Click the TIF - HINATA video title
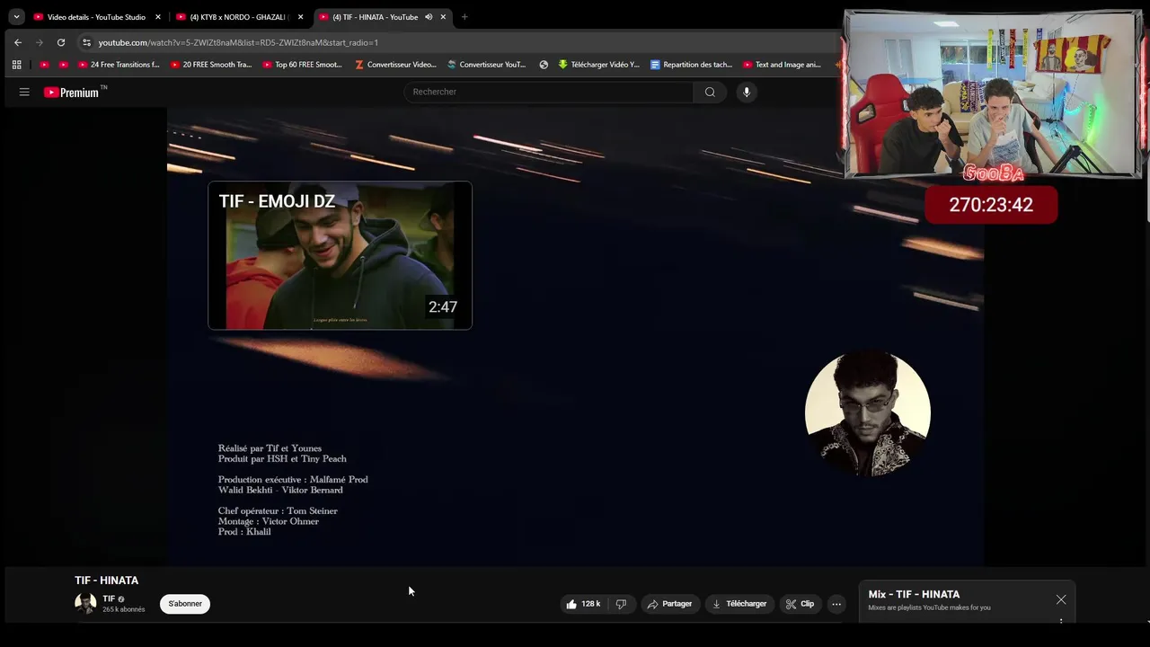The image size is (1150, 647). coord(106,581)
